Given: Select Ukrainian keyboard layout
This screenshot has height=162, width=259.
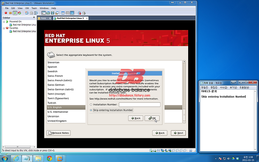Looking at the screenshot, I should (53, 116).
